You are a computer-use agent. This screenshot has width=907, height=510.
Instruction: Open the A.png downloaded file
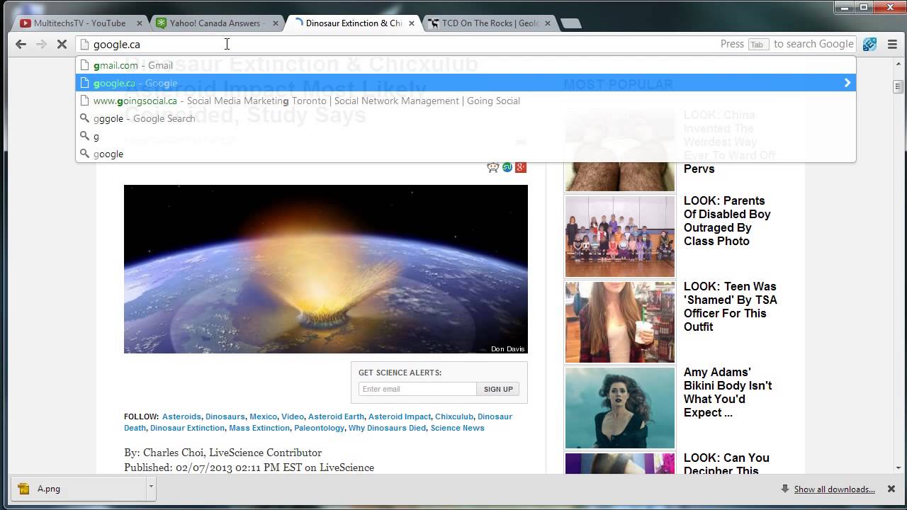(78, 488)
